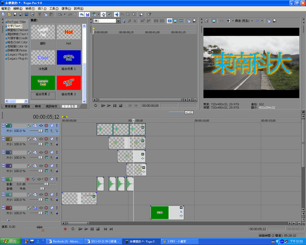Mute track 1
Viewport: 306px width, 245px height.
52,126
